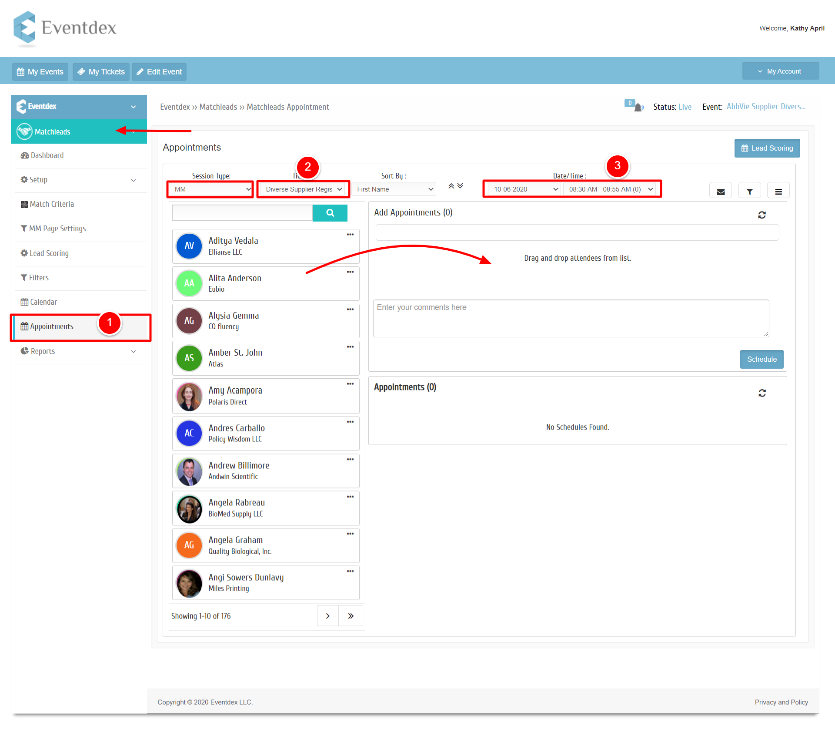Open the hamburger list menu icon
Viewport: 835px width, 750px height.
tap(778, 191)
